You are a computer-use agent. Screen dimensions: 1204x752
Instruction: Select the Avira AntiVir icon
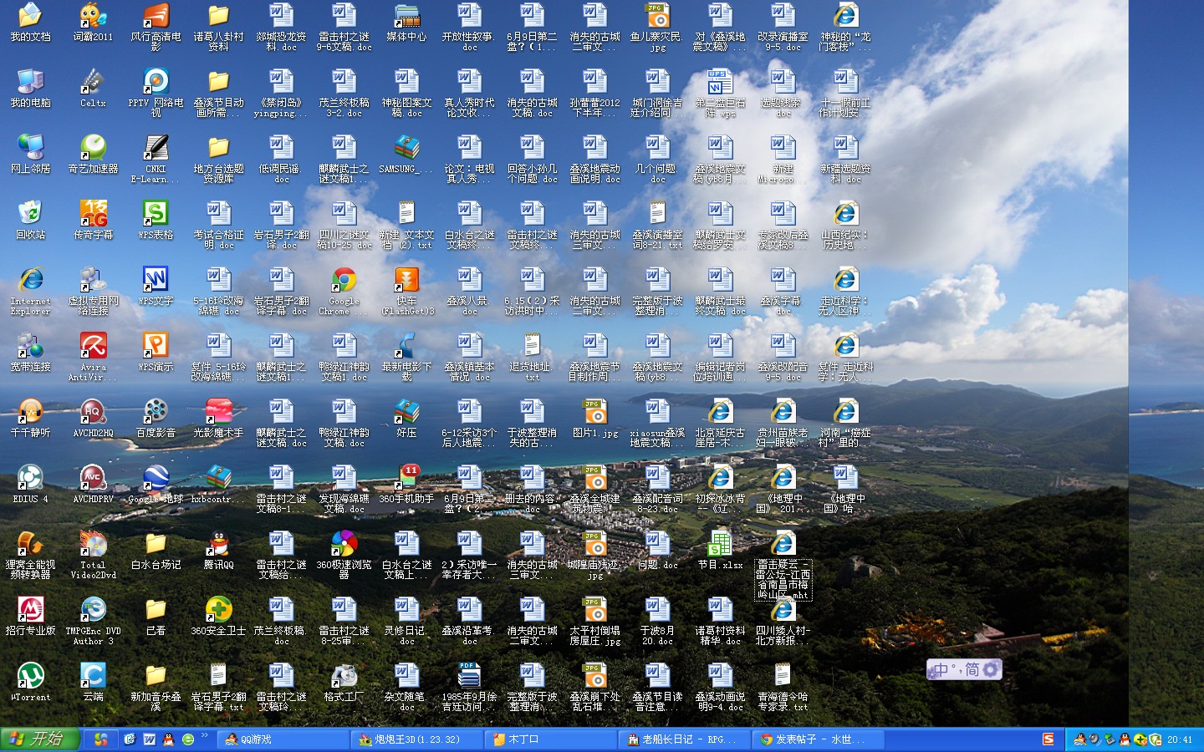[x=93, y=357]
